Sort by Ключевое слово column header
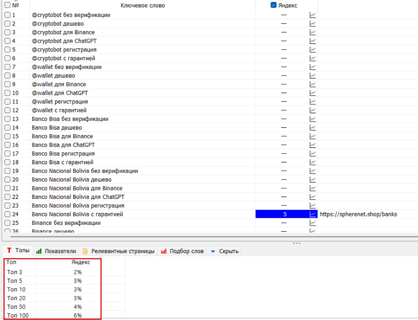418x320 pixels. click(x=143, y=5)
